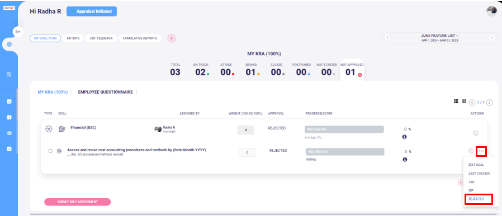Click checkmark icon in Assess and revise row
The height and width of the screenshot is (216, 502).
[471, 151]
